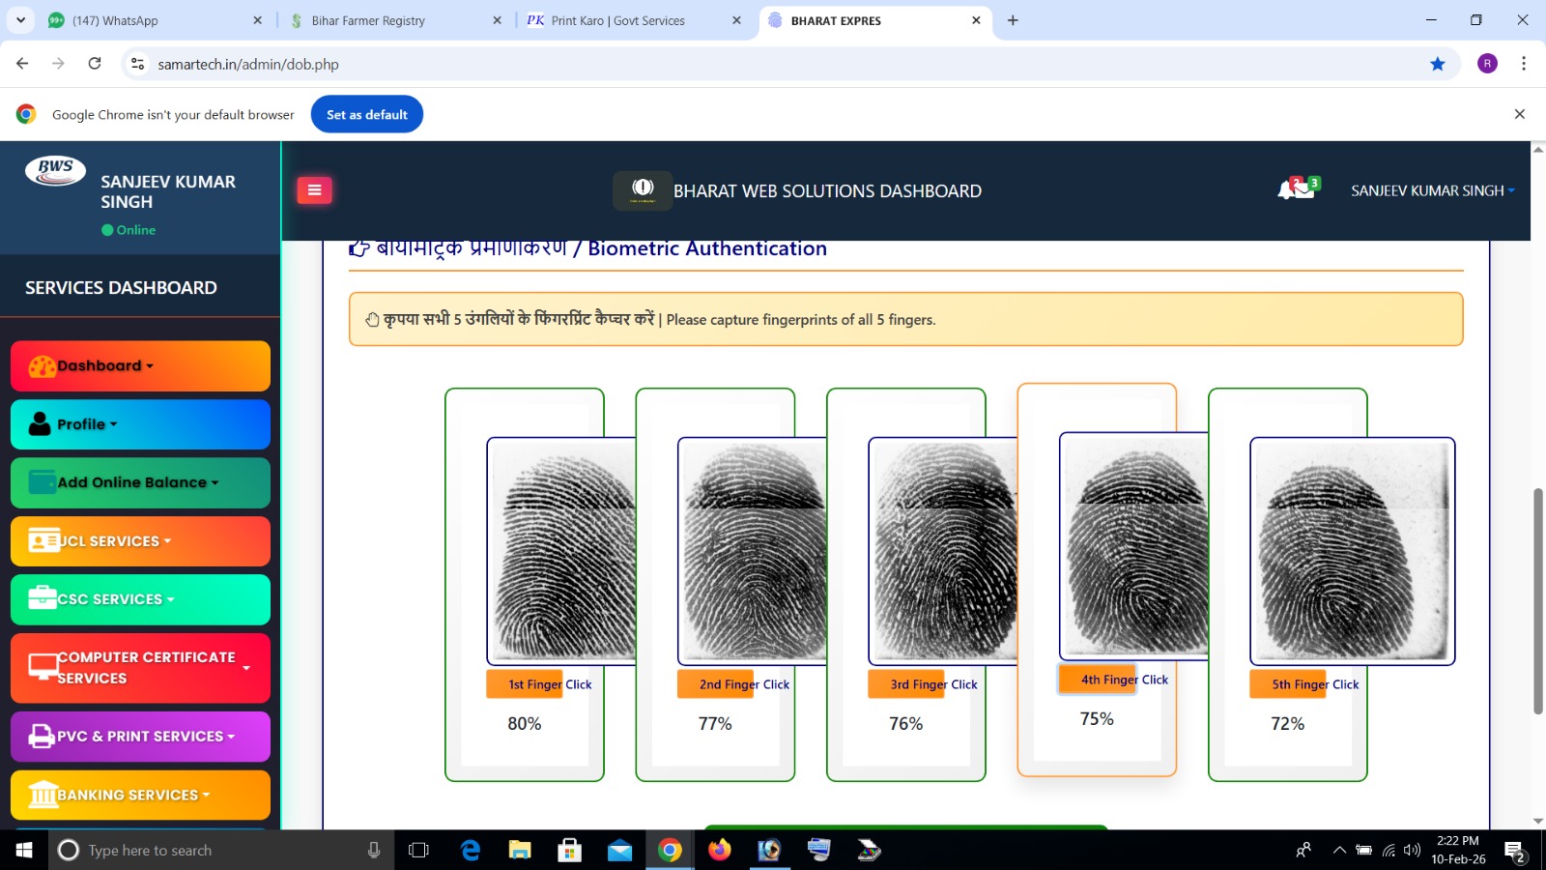Open SANJEEV KUMAR SINGH user dropdown

[1432, 190]
